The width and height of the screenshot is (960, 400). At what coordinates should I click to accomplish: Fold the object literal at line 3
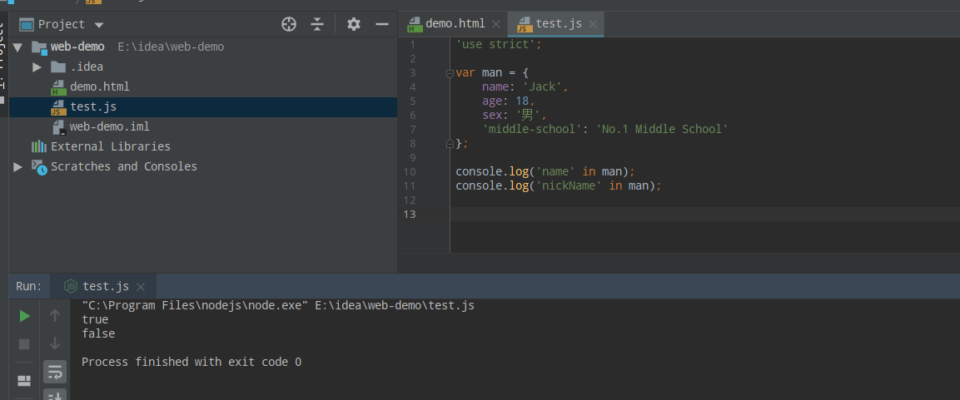pyautogui.click(x=450, y=73)
